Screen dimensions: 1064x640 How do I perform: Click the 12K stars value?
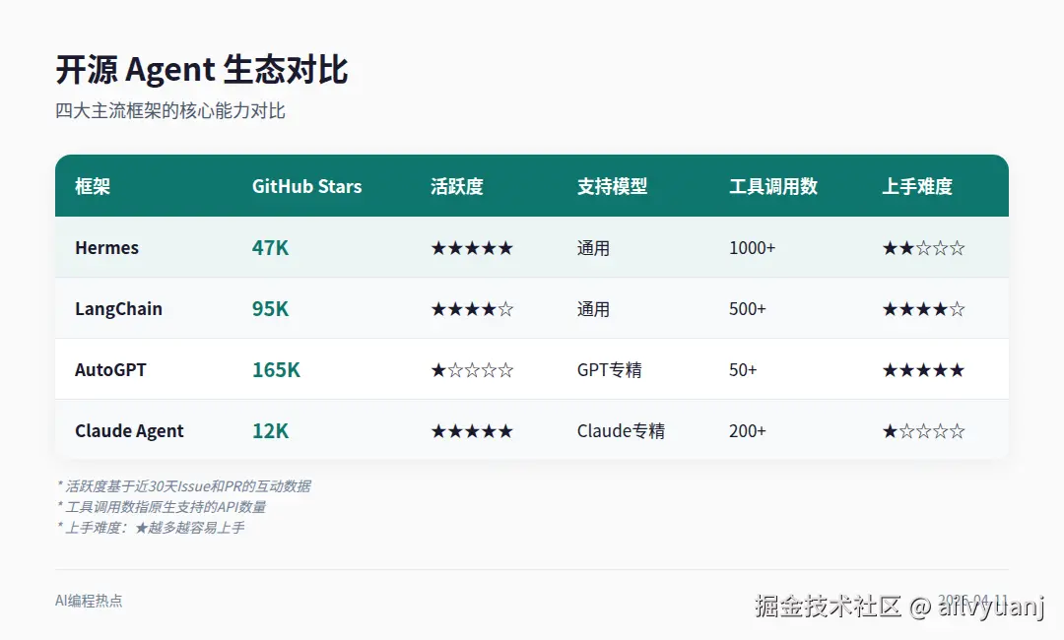tap(270, 430)
